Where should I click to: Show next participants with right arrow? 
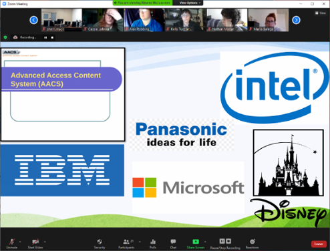click(296, 20)
